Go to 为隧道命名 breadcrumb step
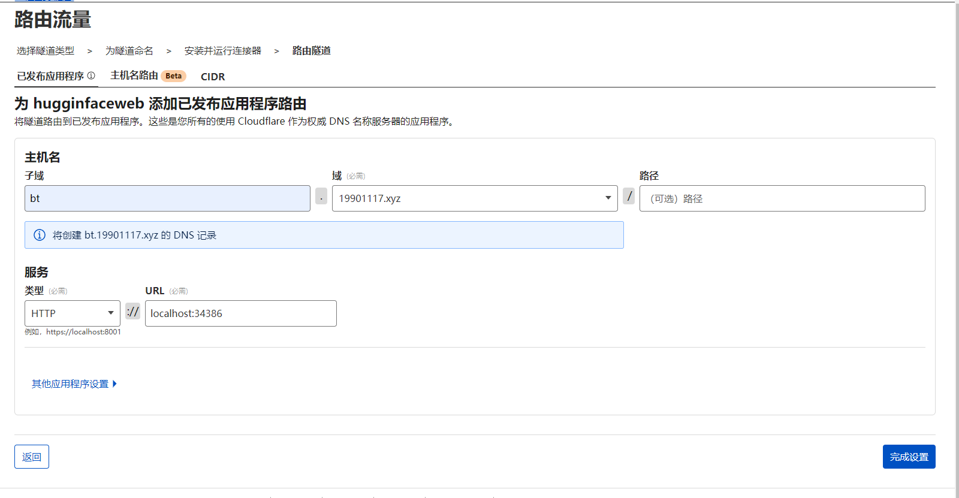Image resolution: width=959 pixels, height=498 pixels. click(129, 51)
